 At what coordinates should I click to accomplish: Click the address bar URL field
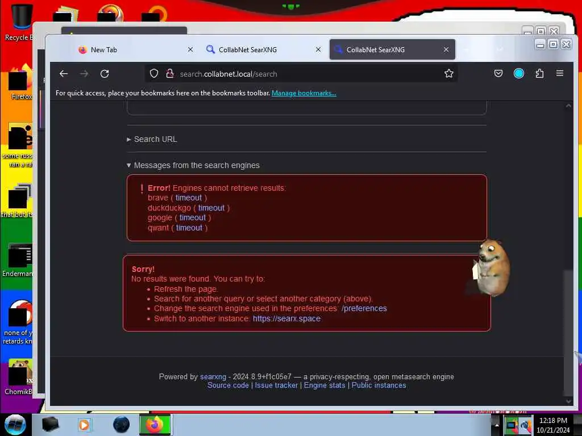pyautogui.click(x=301, y=74)
